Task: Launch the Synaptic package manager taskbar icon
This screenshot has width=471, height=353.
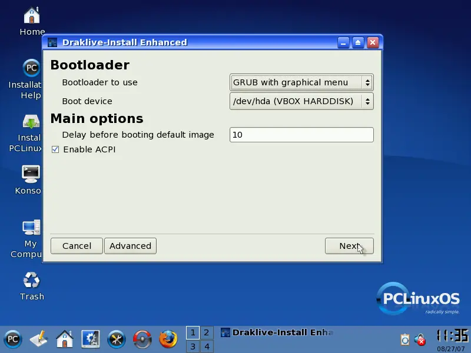Action: point(142,339)
